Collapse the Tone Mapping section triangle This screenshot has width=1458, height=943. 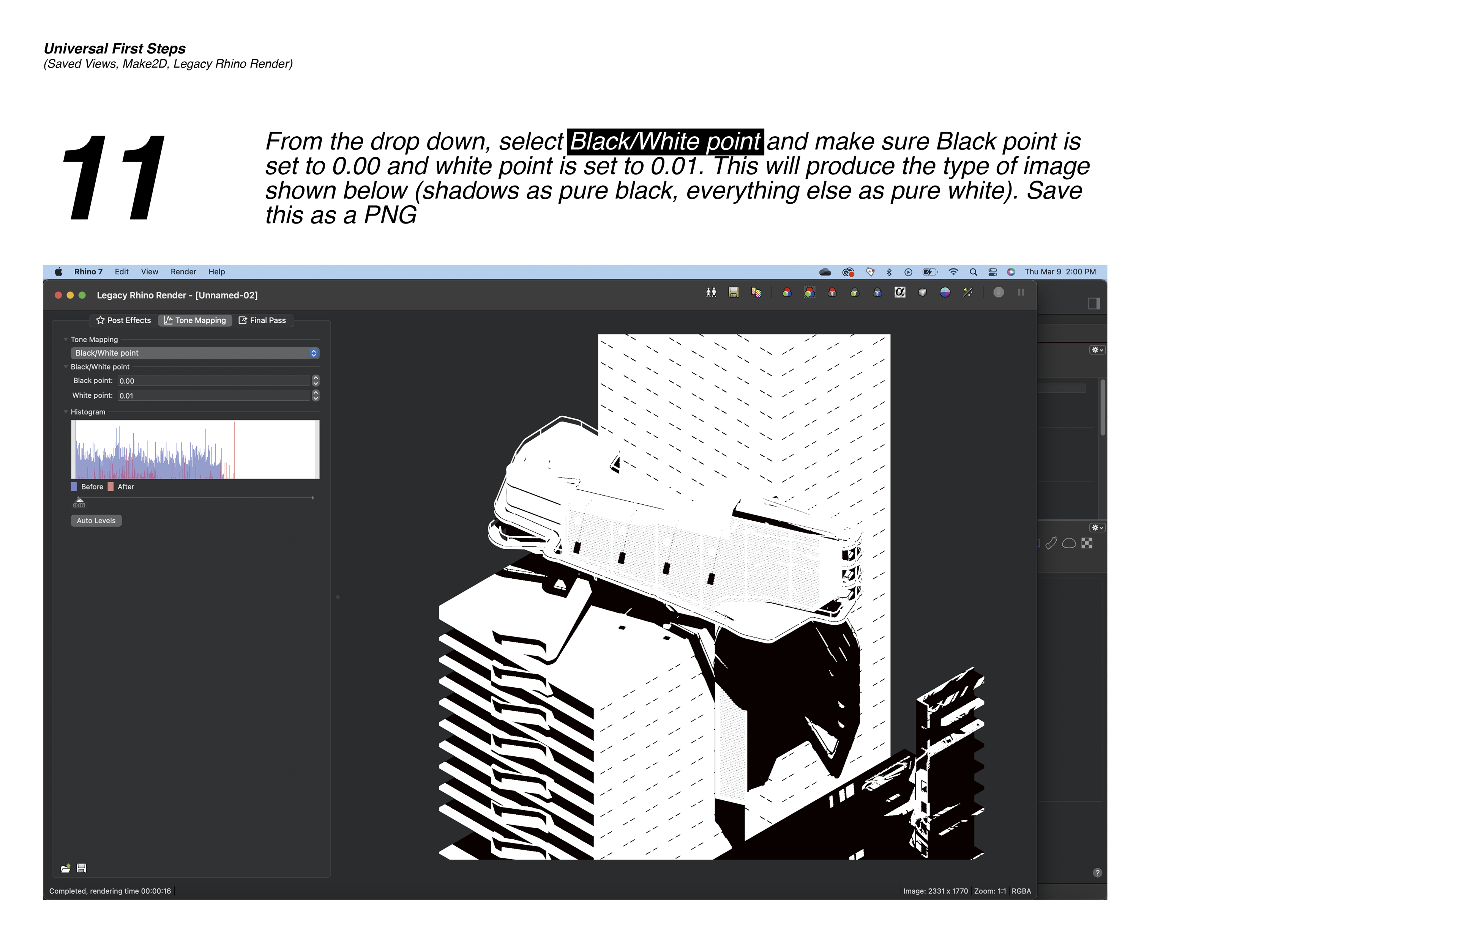(66, 339)
